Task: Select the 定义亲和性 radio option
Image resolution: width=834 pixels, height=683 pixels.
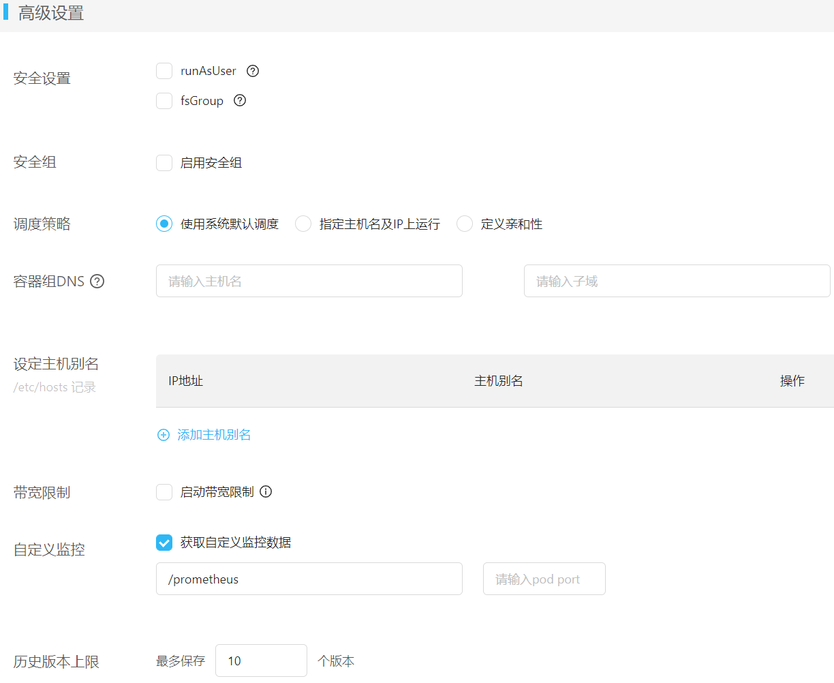Action: 465,224
